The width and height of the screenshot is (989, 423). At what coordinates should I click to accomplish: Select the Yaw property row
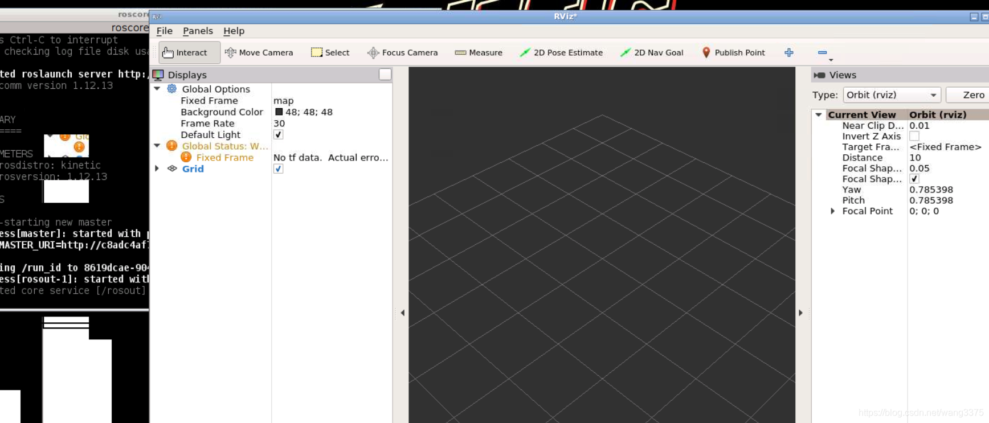point(900,190)
